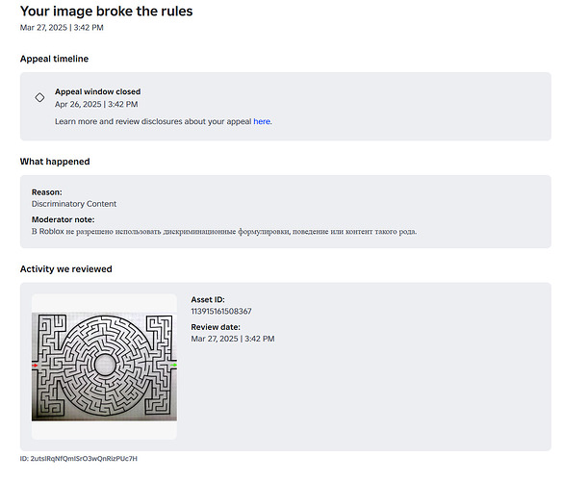Click the Russian moderator note text
The height and width of the screenshot is (481, 563).
pos(224,232)
